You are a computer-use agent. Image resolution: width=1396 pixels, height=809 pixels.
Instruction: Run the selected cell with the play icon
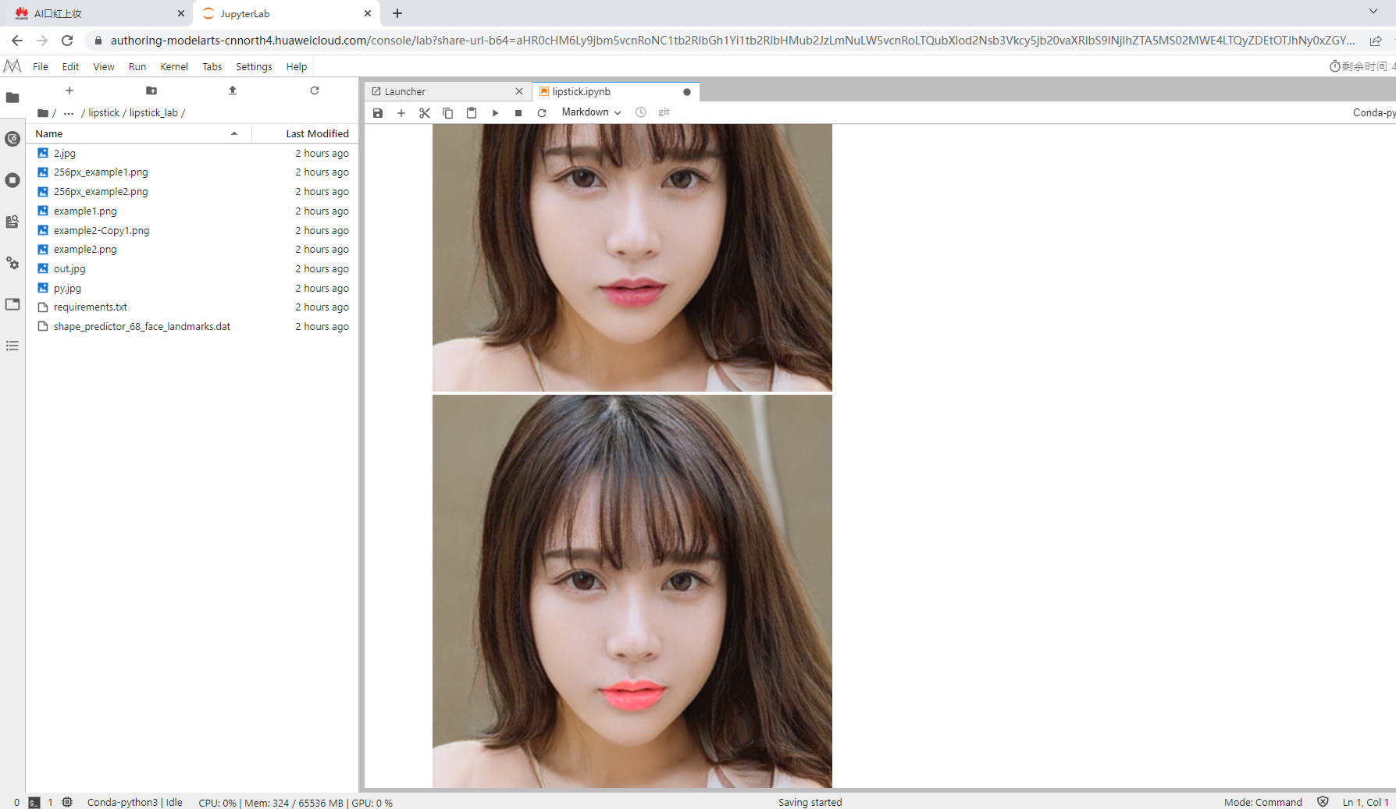[x=495, y=113]
